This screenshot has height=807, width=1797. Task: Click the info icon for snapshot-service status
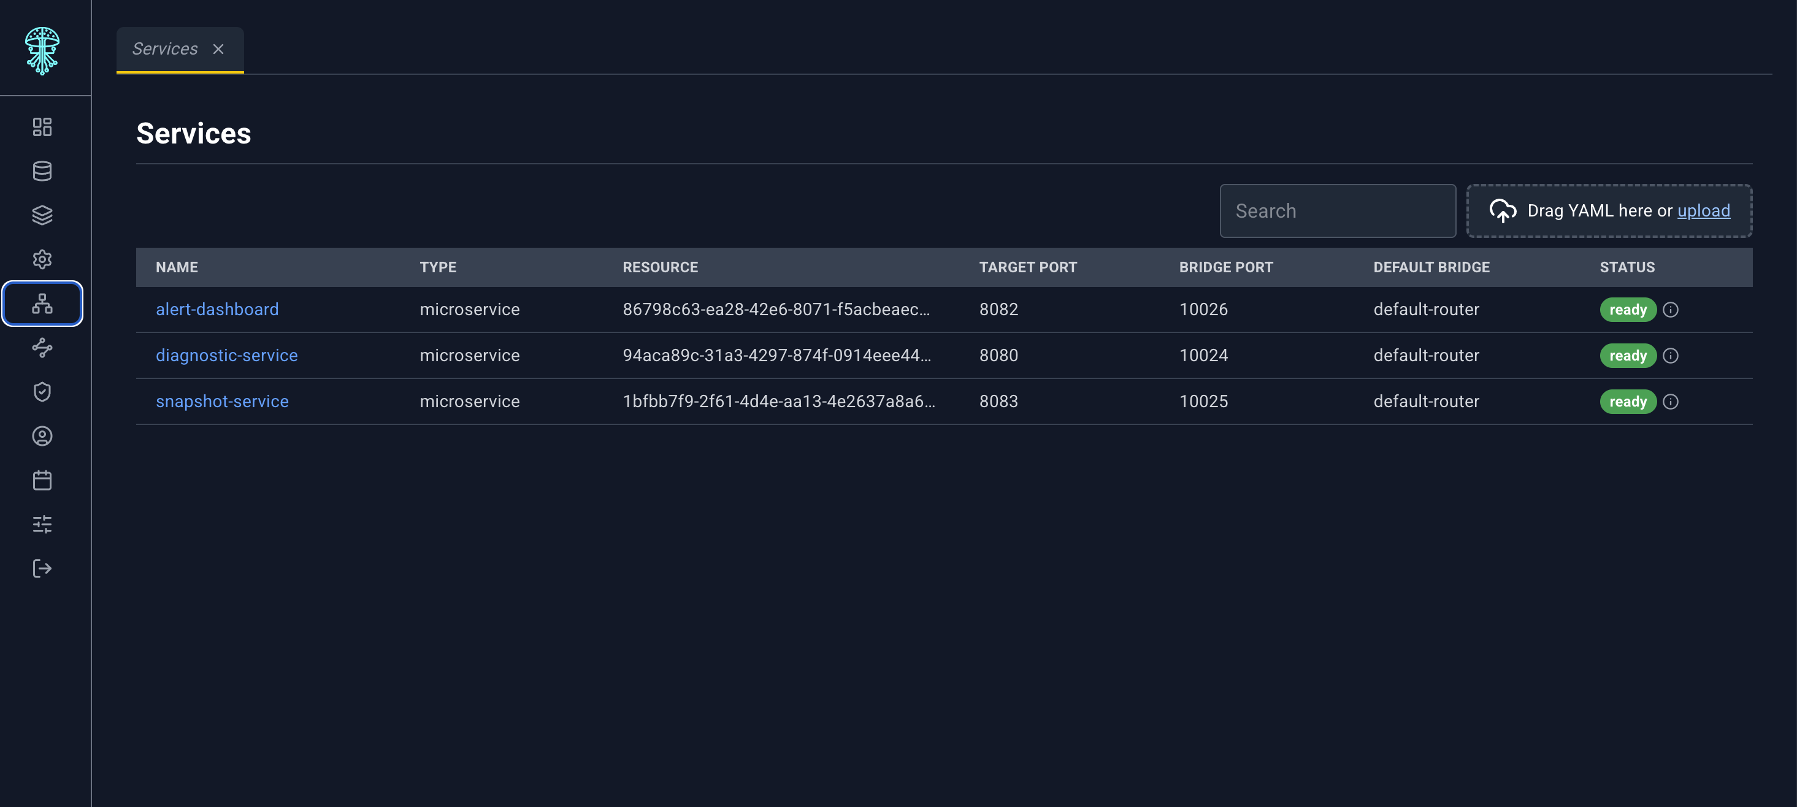pos(1670,402)
